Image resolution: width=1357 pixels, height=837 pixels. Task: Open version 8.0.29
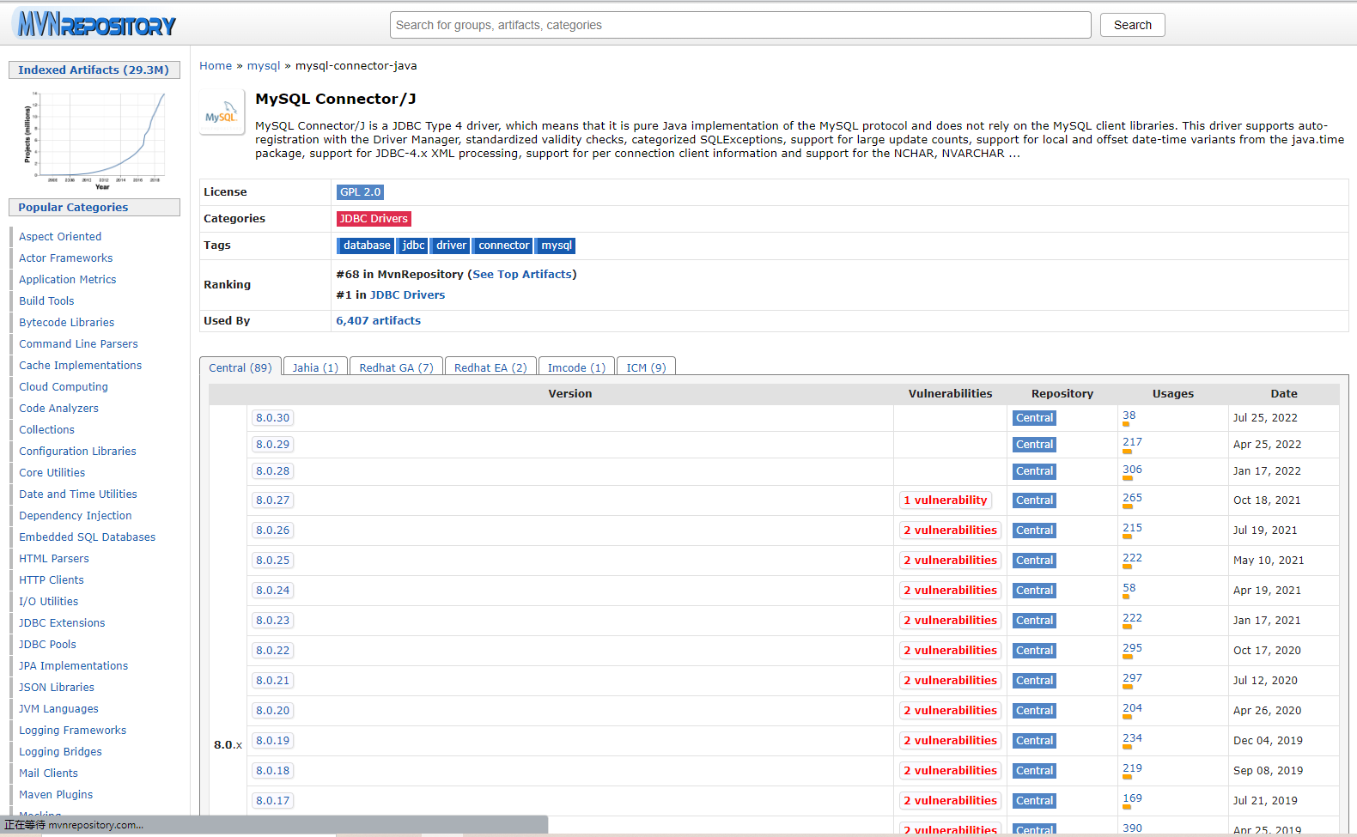[x=272, y=445]
